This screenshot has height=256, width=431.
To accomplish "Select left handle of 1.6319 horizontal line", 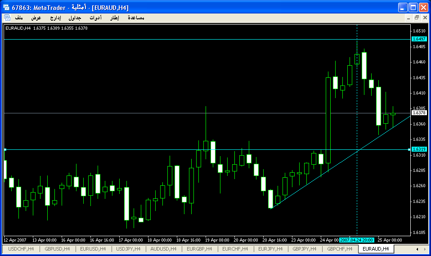I will (x=5, y=149).
